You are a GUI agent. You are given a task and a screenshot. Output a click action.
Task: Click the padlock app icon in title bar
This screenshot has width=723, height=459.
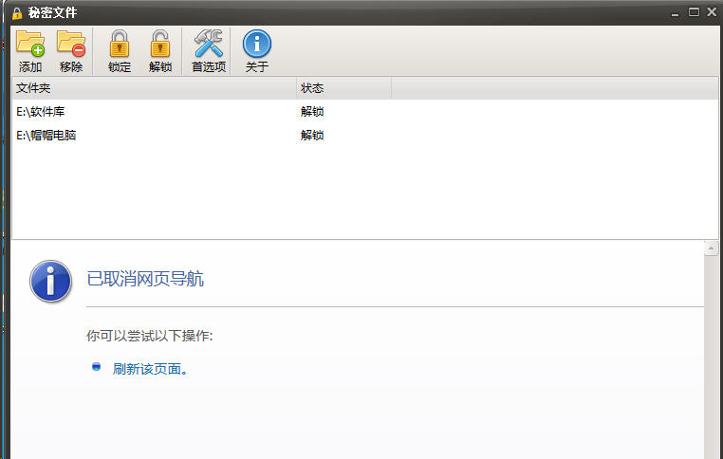click(16, 12)
